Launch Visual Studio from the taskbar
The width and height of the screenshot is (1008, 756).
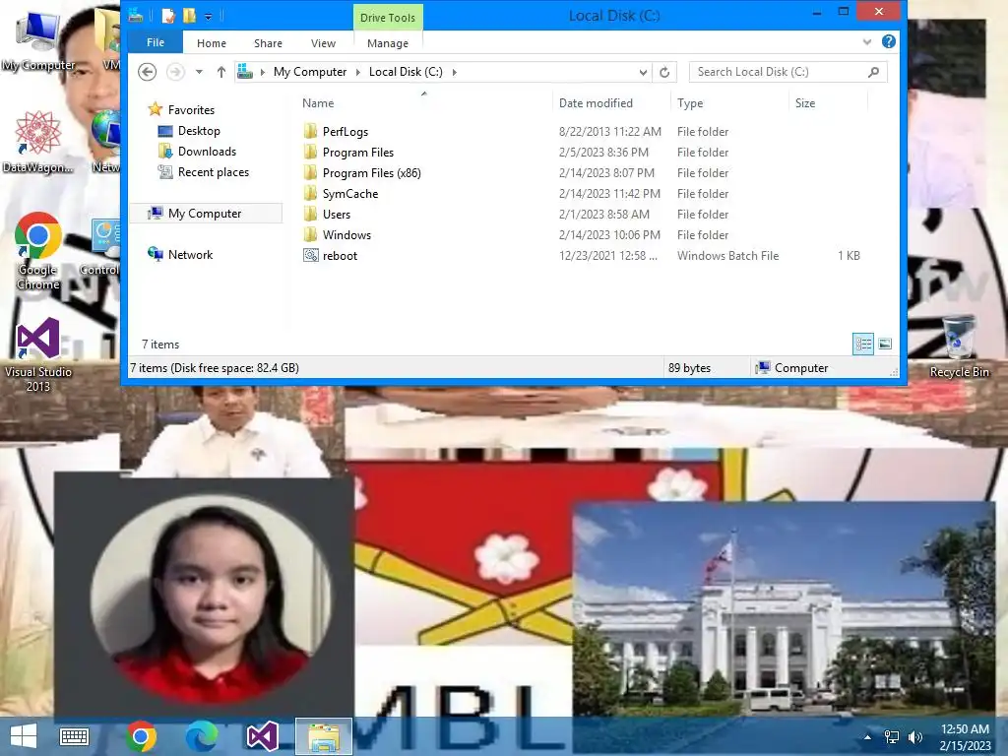tap(262, 736)
